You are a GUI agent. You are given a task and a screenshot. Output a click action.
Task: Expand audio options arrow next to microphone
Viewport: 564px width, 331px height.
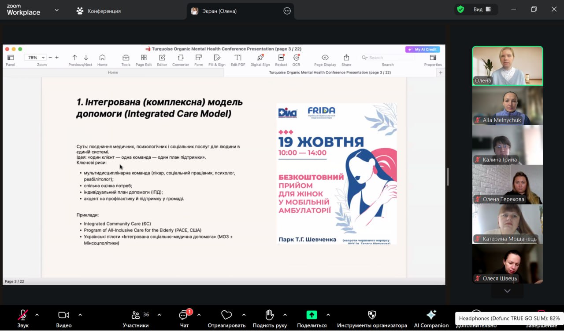(37, 315)
